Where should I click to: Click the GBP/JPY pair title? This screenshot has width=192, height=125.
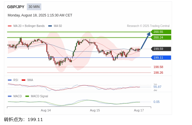[16, 7]
